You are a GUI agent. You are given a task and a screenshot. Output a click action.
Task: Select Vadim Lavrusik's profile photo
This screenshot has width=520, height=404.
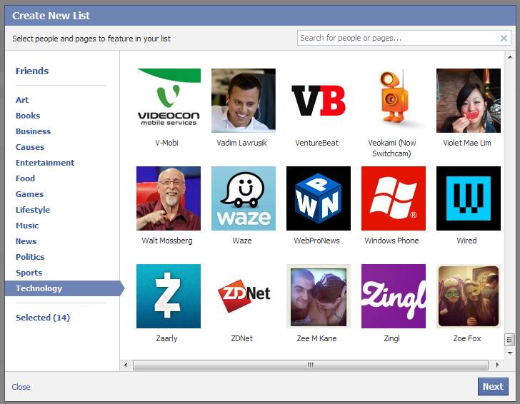coord(244,101)
